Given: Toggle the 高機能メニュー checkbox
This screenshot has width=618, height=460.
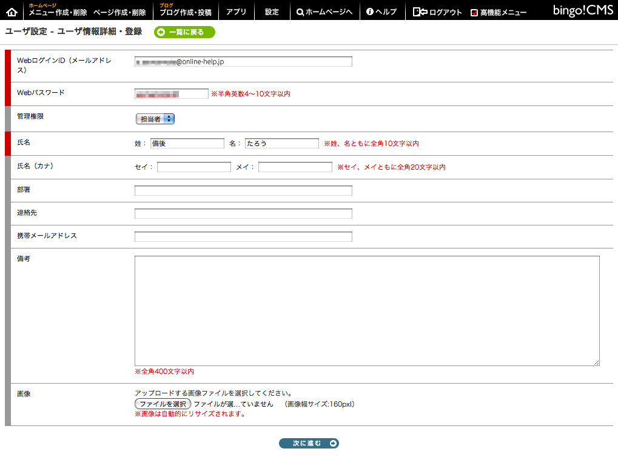Looking at the screenshot, I should point(474,13).
